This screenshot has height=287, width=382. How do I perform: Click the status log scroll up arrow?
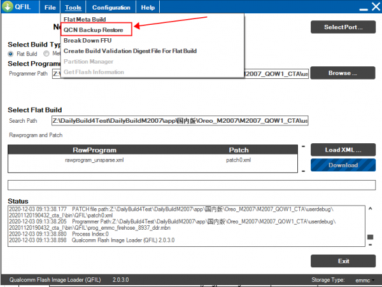click(x=370, y=209)
